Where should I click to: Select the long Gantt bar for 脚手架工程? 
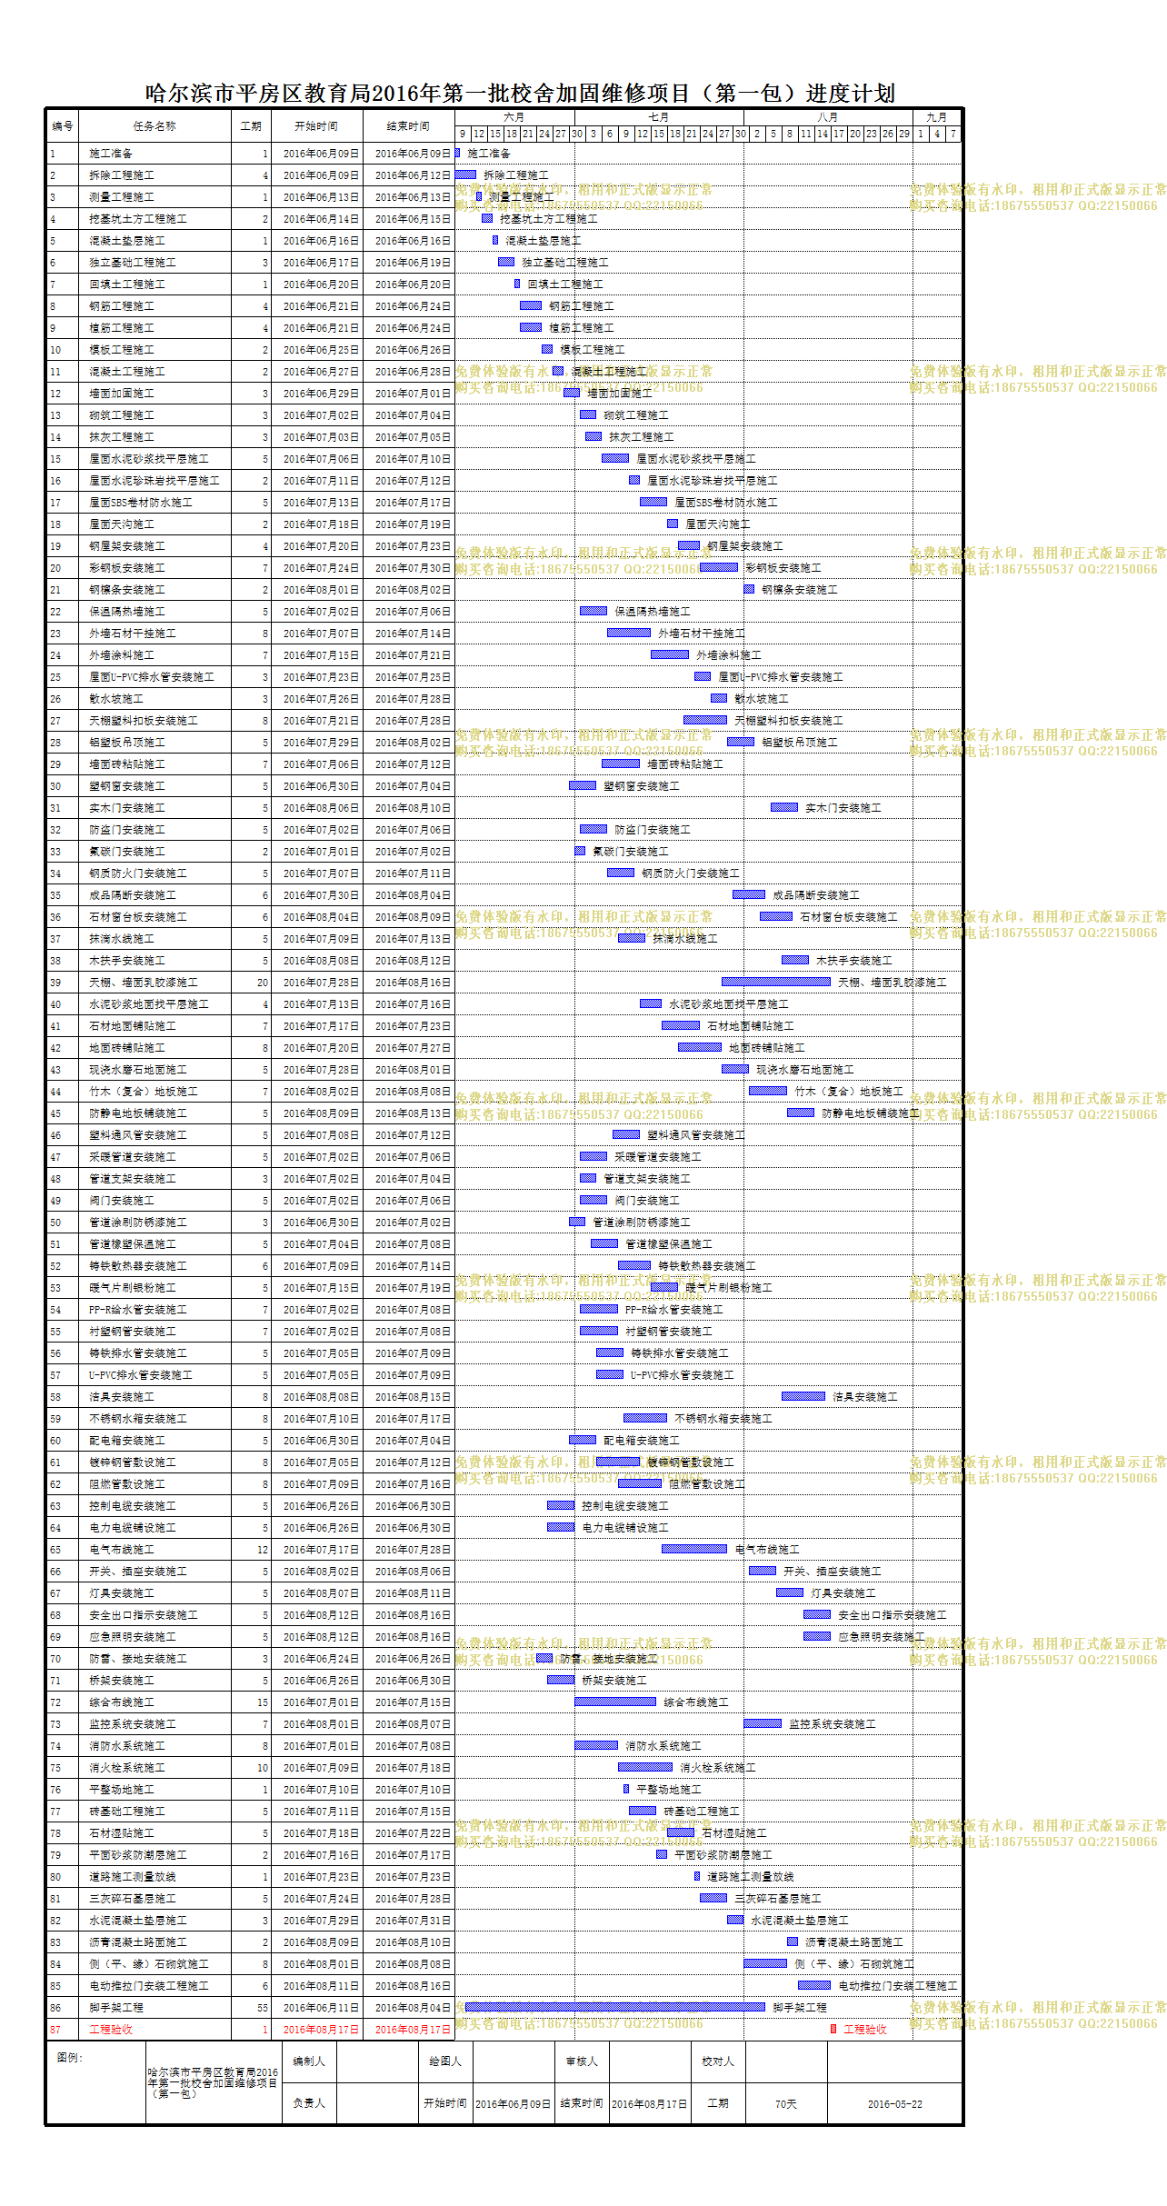(615, 2007)
